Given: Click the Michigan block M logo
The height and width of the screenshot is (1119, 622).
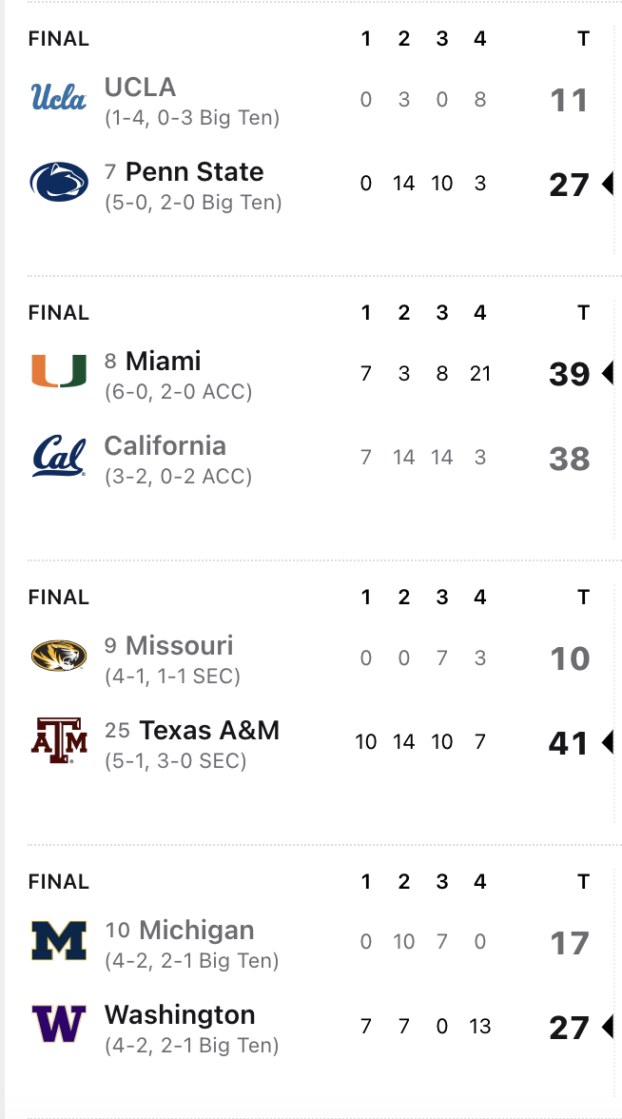Looking at the screenshot, I should coord(59,940).
